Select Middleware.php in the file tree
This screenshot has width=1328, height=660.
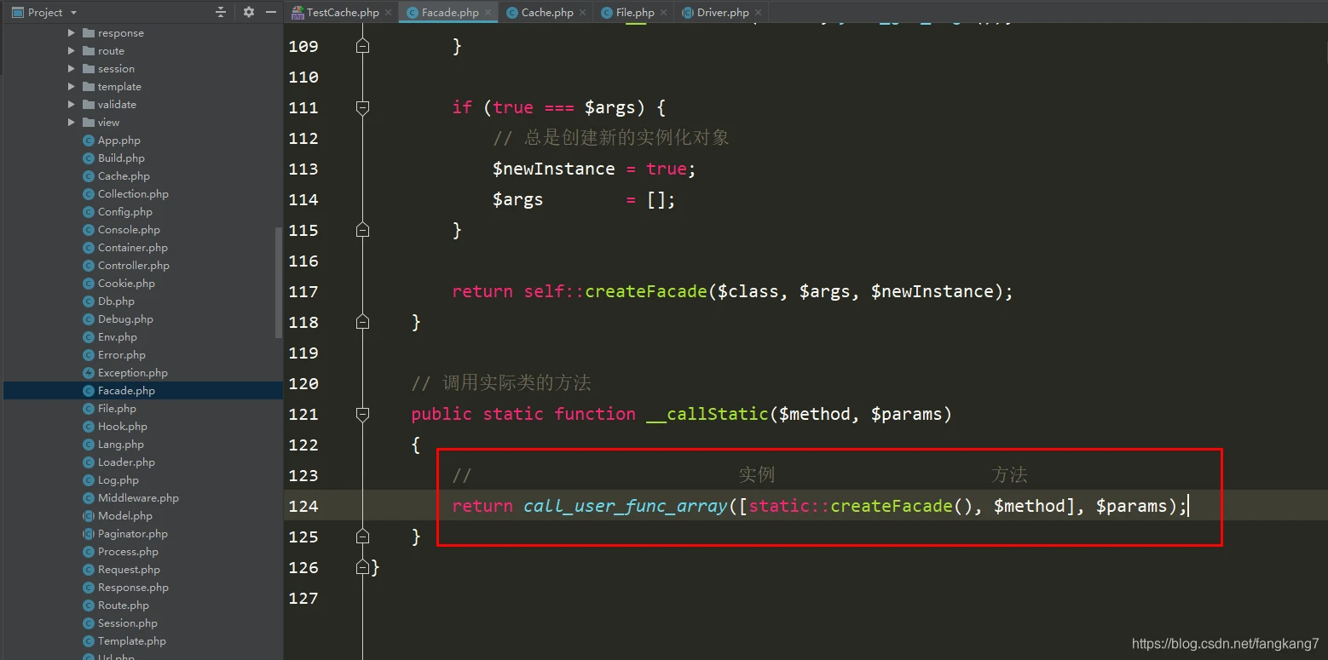point(138,498)
